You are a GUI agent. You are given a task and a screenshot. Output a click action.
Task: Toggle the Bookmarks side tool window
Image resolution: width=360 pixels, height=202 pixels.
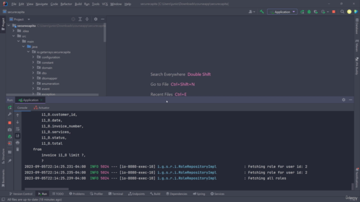point(3,178)
